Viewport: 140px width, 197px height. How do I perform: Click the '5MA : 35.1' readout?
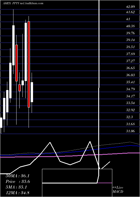click(16, 187)
